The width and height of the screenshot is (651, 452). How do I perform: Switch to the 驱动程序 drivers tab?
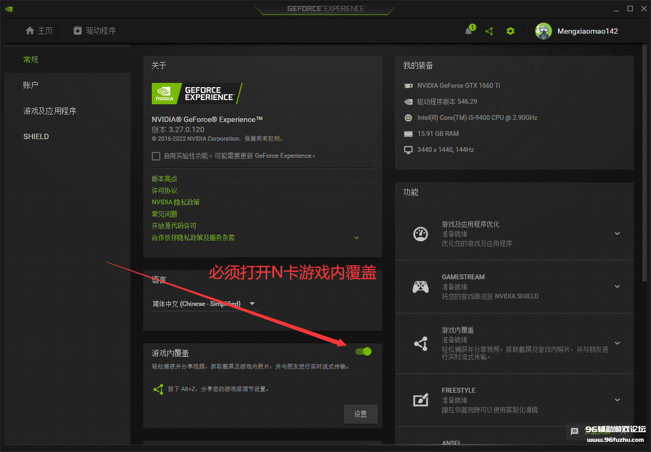point(95,31)
